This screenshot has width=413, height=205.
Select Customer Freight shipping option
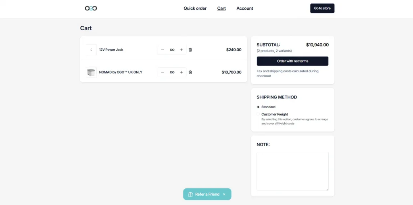tap(259, 114)
